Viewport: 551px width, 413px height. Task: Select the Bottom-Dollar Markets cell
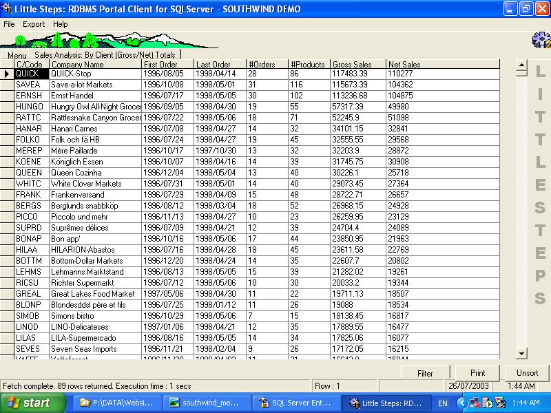point(95,261)
